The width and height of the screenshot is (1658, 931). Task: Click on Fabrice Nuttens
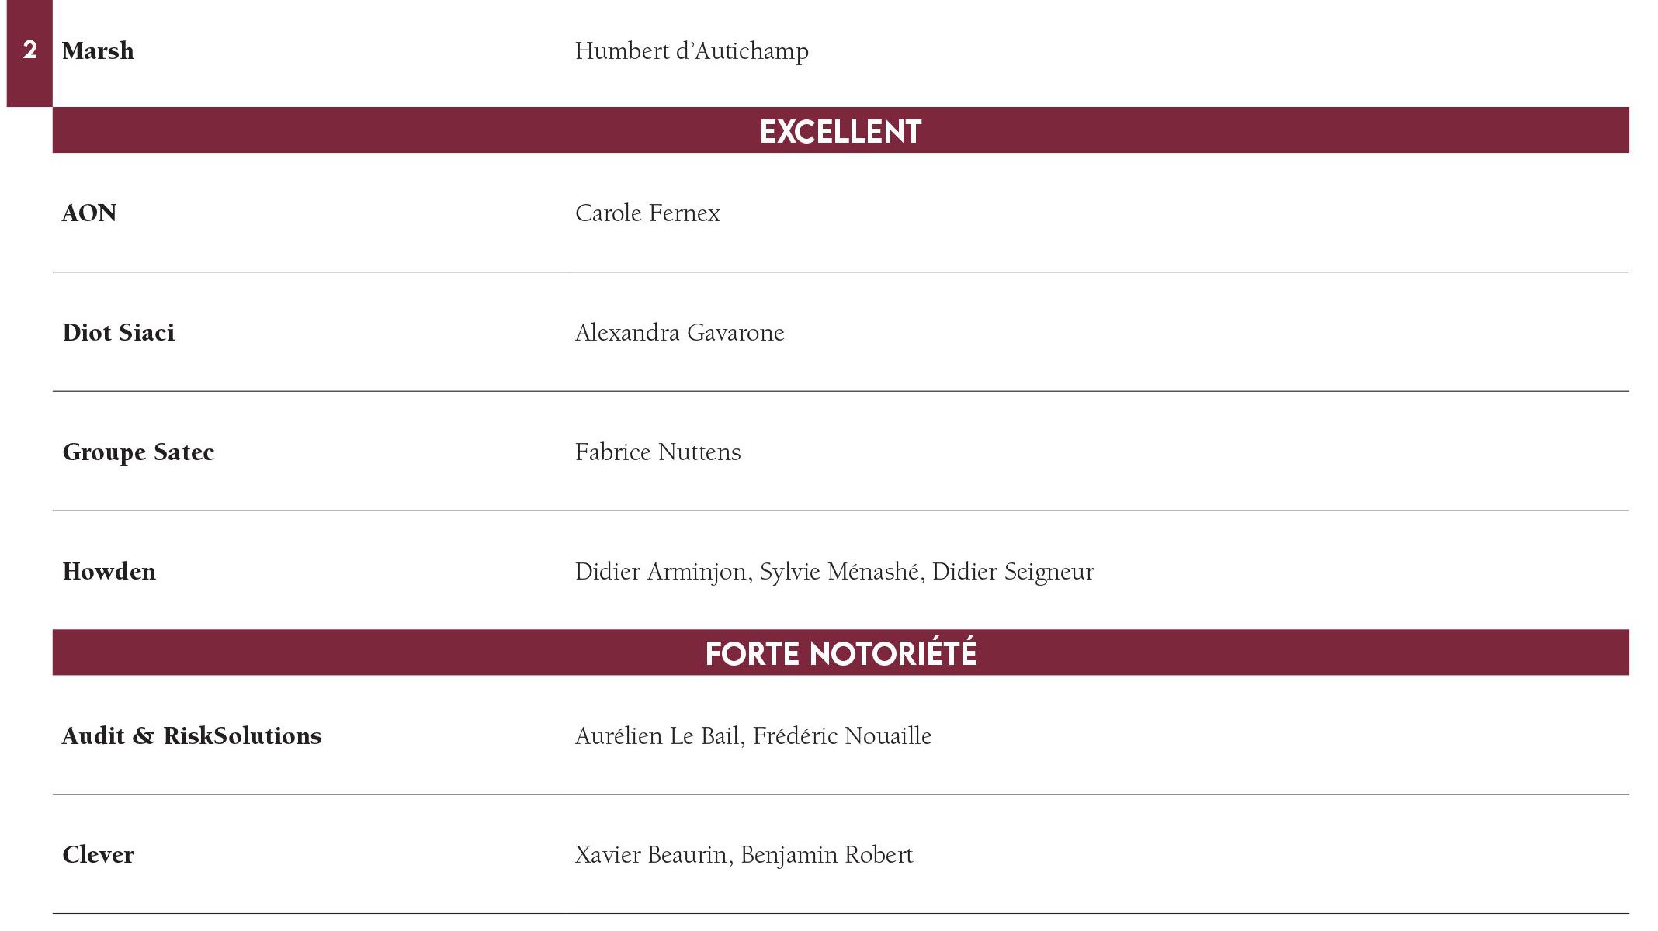coord(657,452)
